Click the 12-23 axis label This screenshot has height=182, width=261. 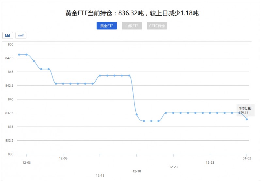(x=173, y=167)
